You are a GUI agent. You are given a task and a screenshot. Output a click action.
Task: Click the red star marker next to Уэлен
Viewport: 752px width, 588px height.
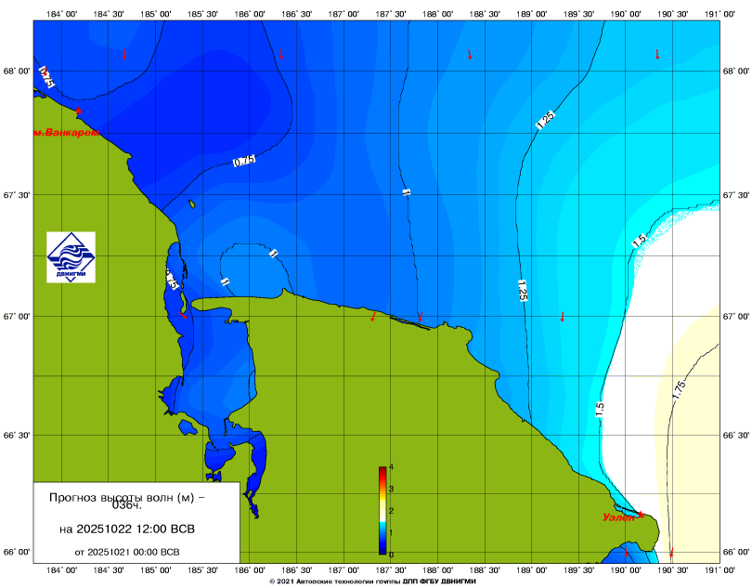(x=641, y=514)
